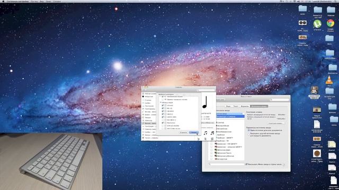Screen dimensions: 339x190
Task: Open the Источники ввода tab in Language & Text
Action: (x=259, y=106)
